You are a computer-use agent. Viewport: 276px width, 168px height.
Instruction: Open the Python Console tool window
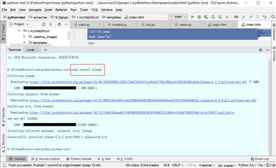pos(79,159)
